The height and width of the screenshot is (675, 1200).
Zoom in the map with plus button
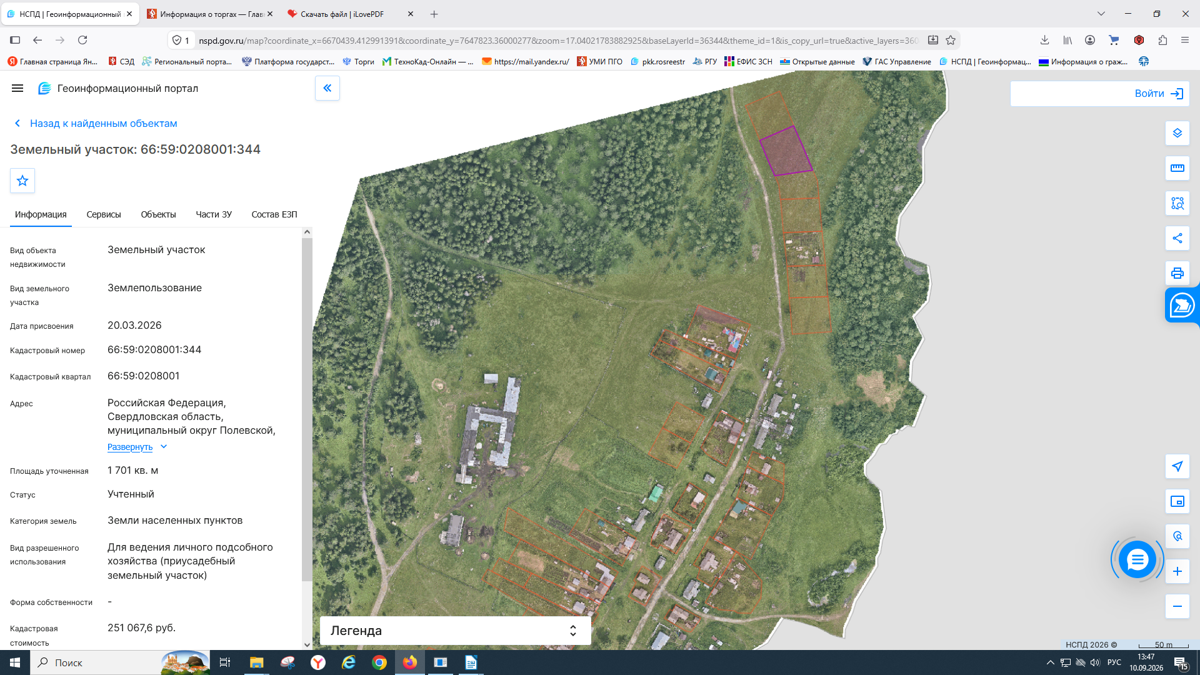[x=1177, y=571]
